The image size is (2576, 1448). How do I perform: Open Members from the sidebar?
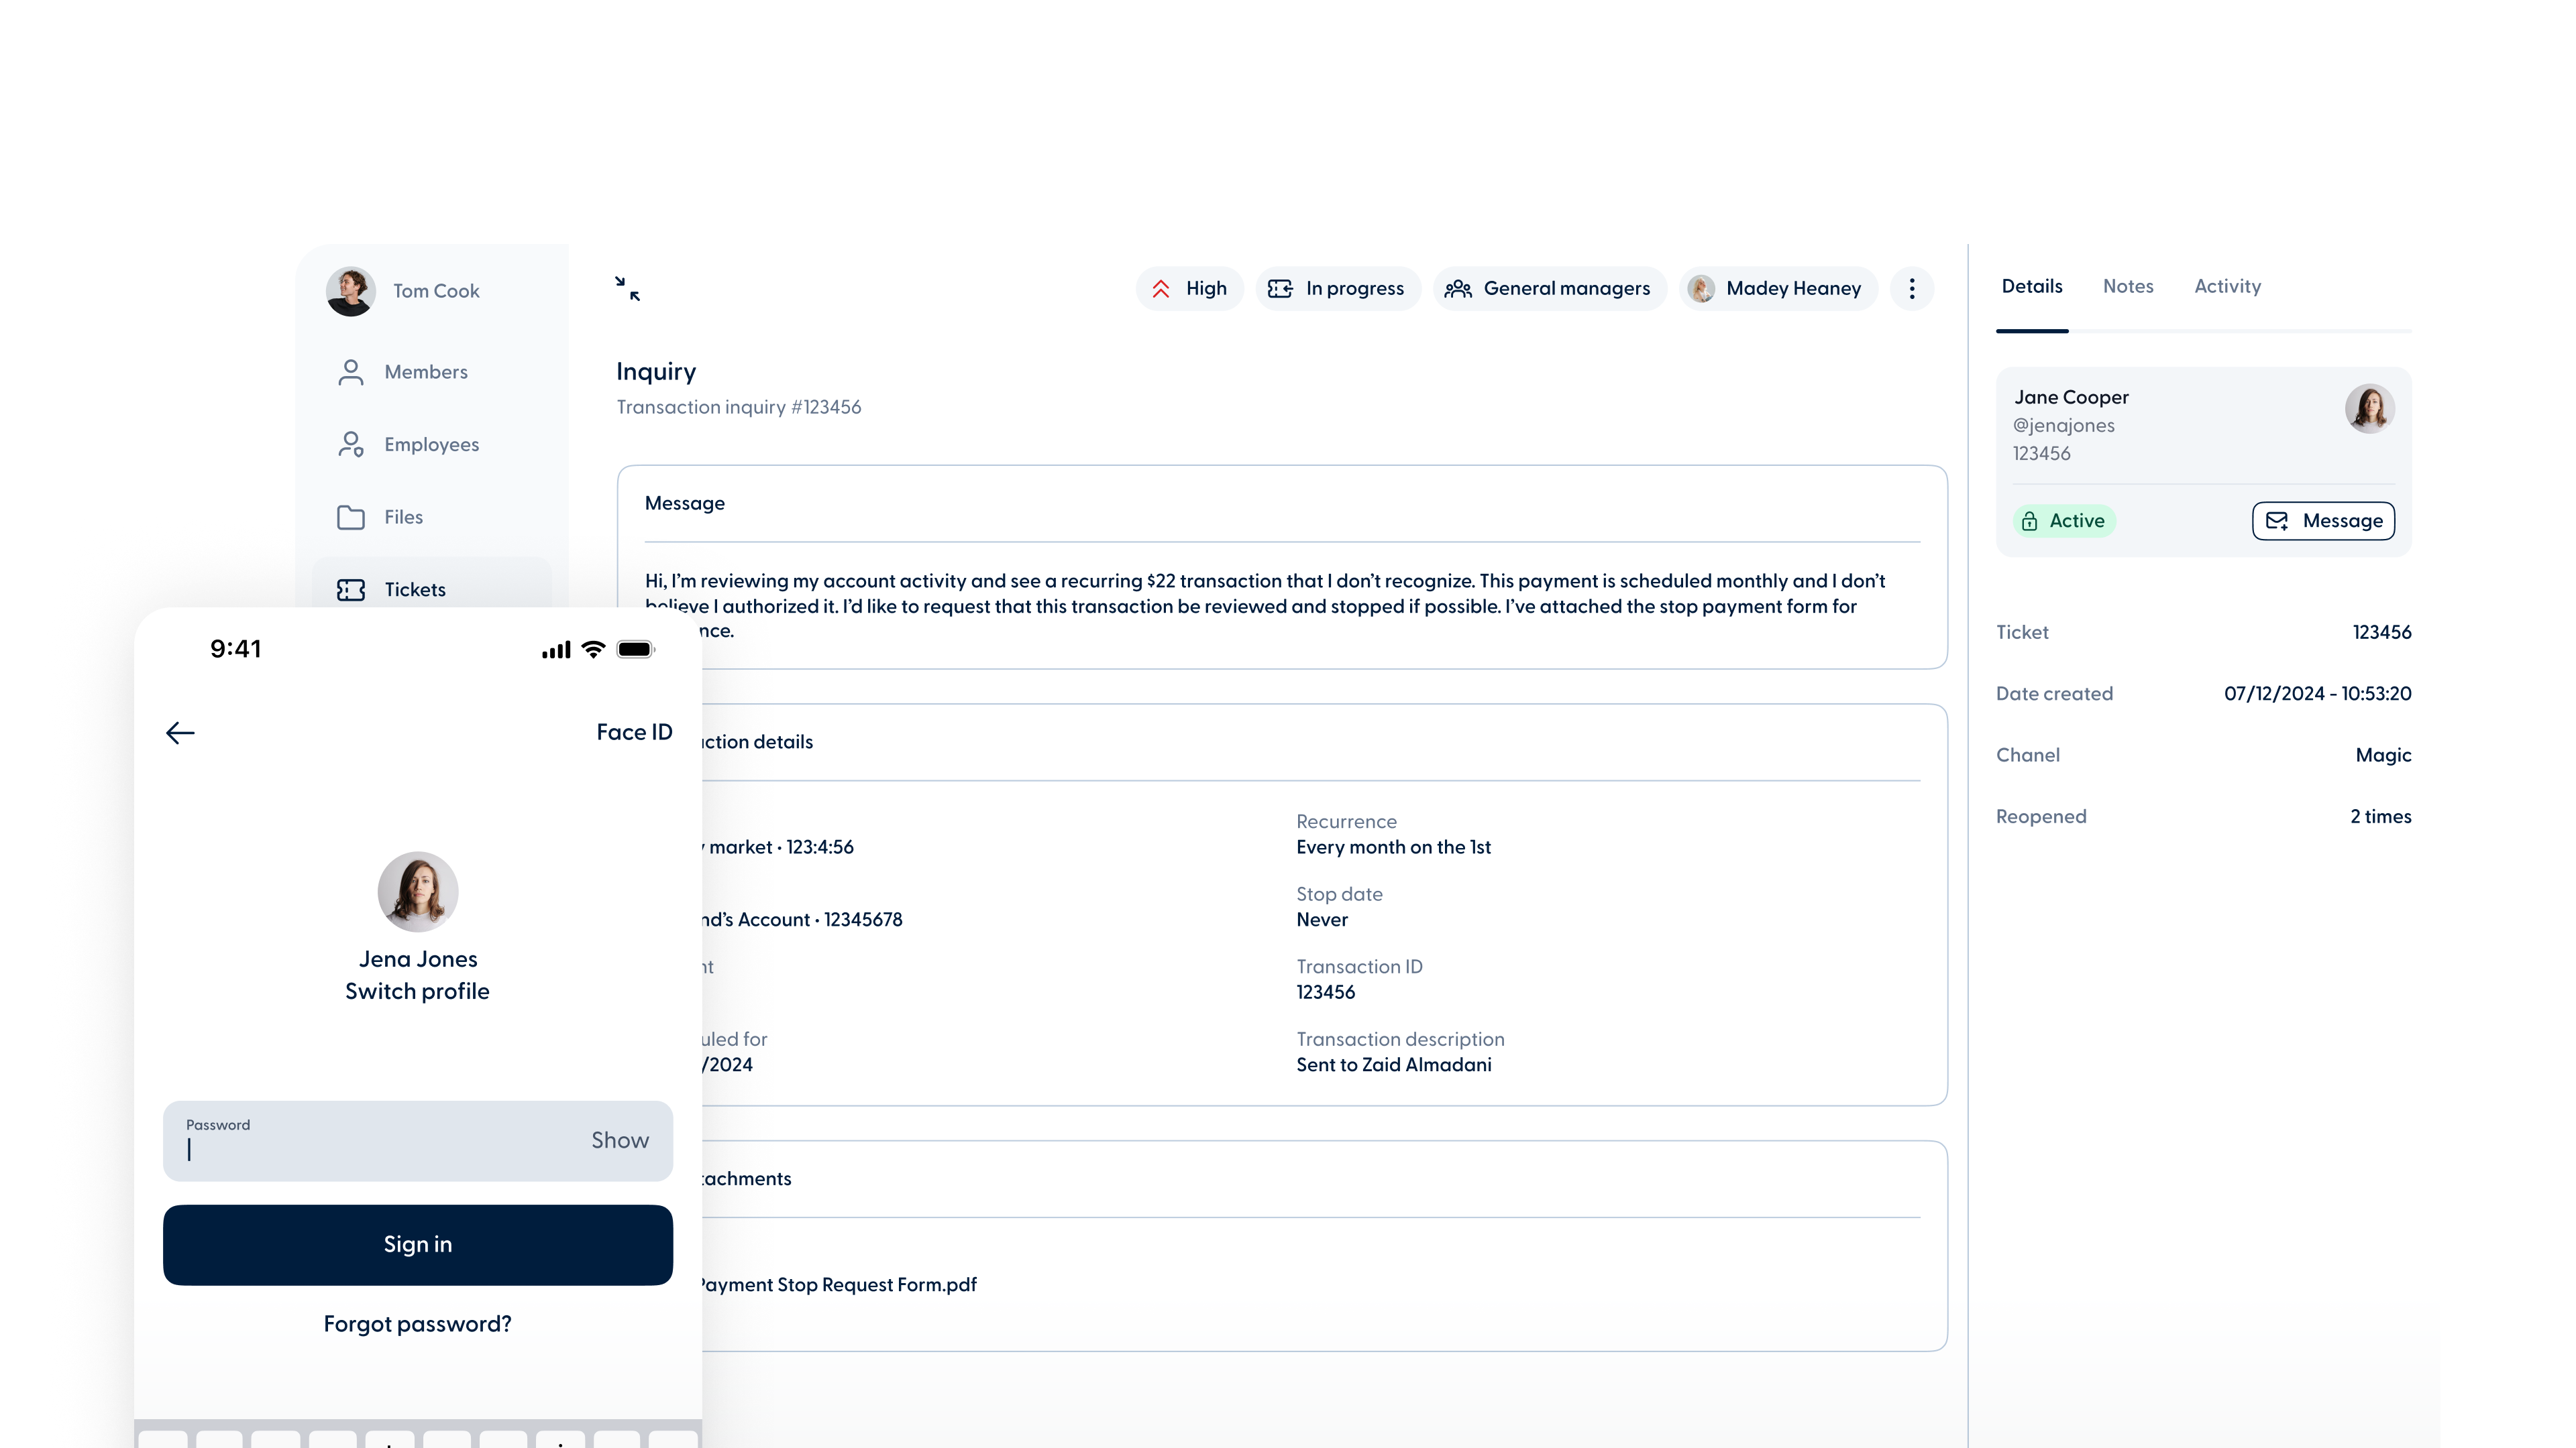click(425, 372)
